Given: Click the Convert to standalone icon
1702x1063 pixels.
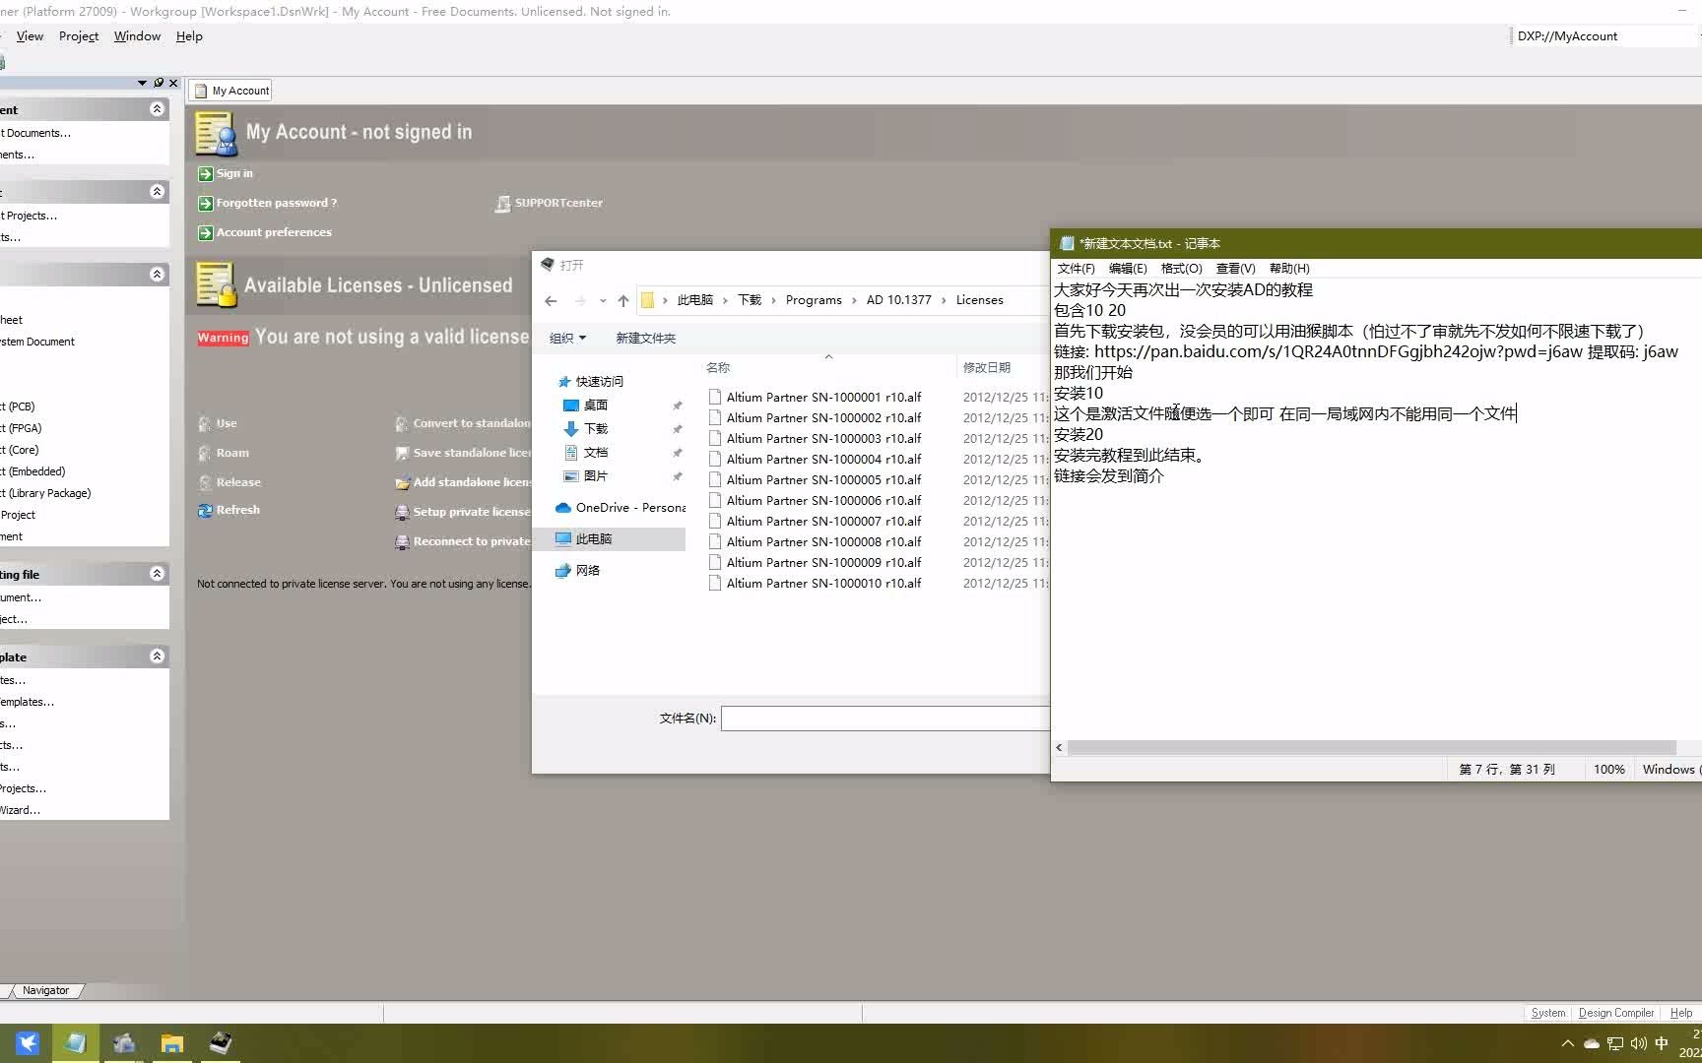Looking at the screenshot, I should tap(402, 423).
